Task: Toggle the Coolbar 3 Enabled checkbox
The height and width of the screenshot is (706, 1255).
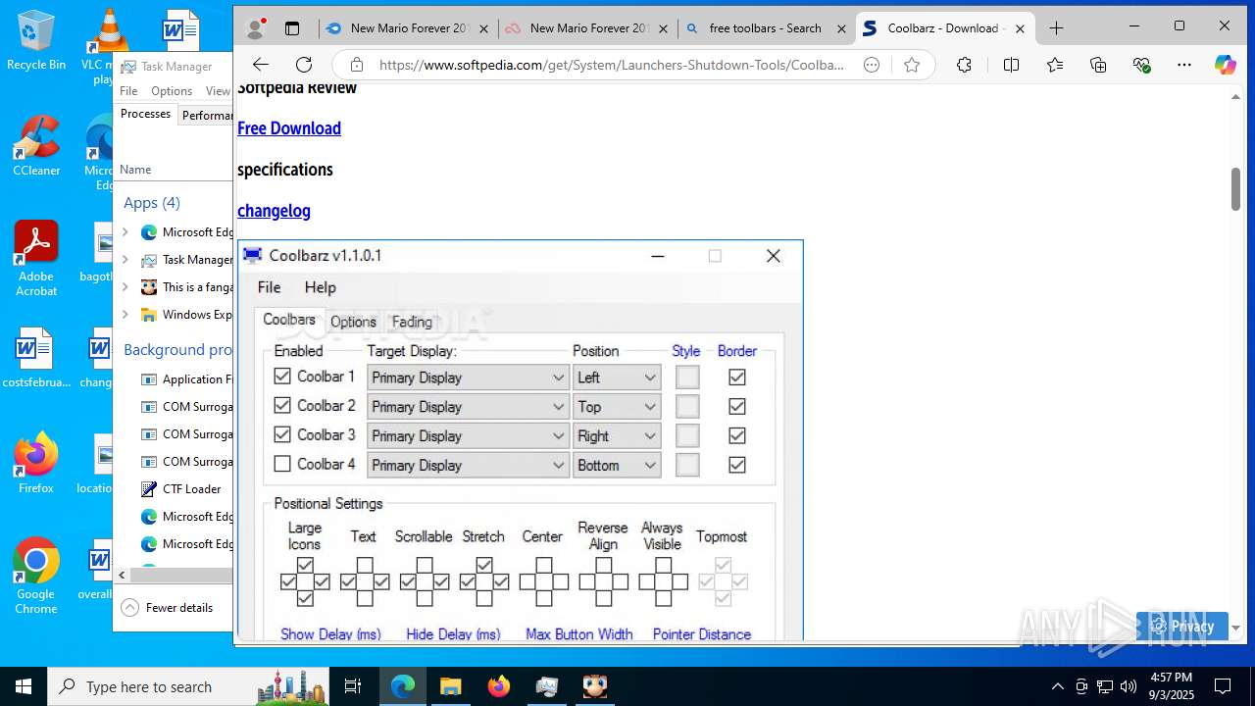Action: [x=282, y=435]
